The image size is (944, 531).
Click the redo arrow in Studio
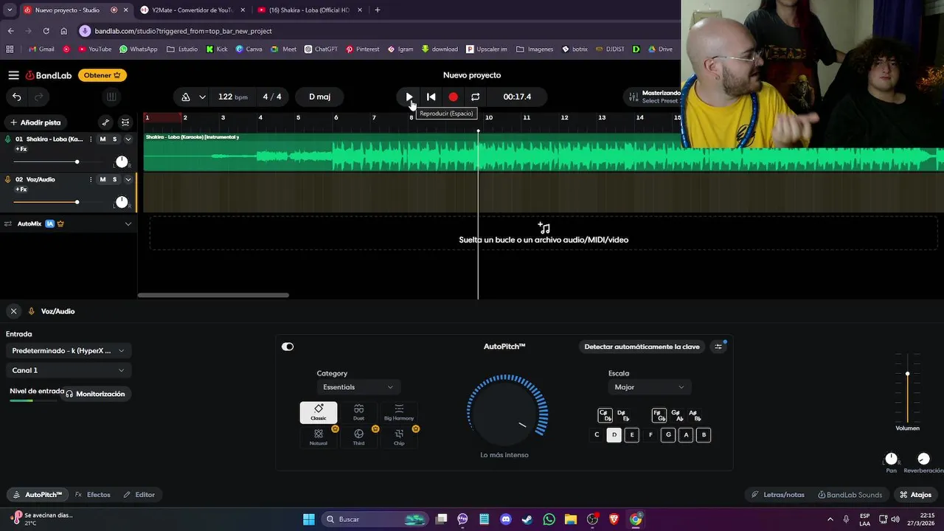39,97
